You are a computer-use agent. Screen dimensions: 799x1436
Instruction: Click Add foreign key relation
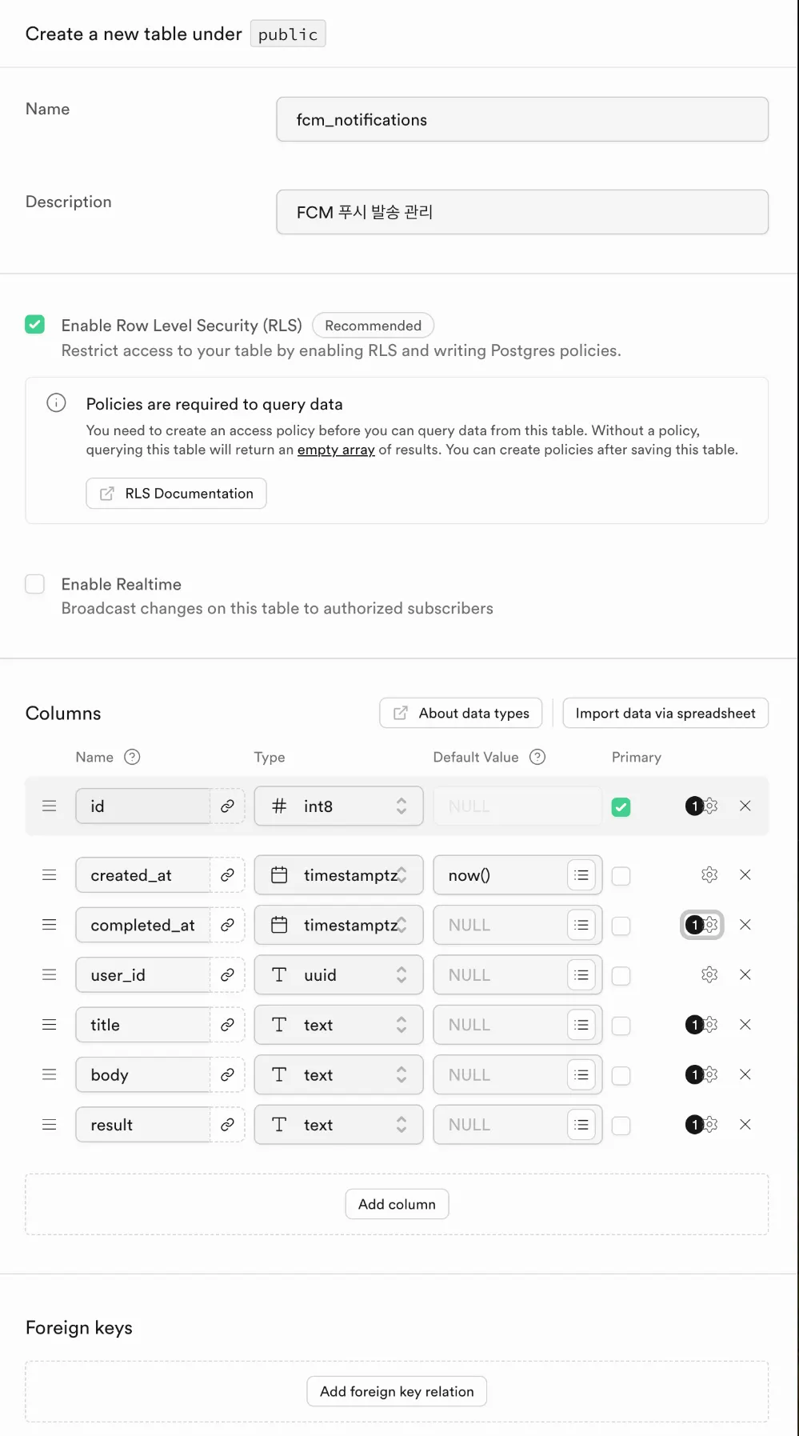point(397,1392)
